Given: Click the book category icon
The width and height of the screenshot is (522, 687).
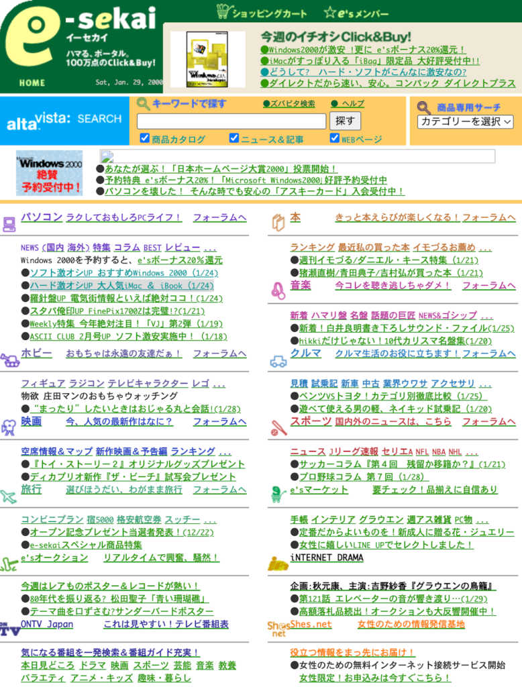Looking at the screenshot, I should 278,222.
